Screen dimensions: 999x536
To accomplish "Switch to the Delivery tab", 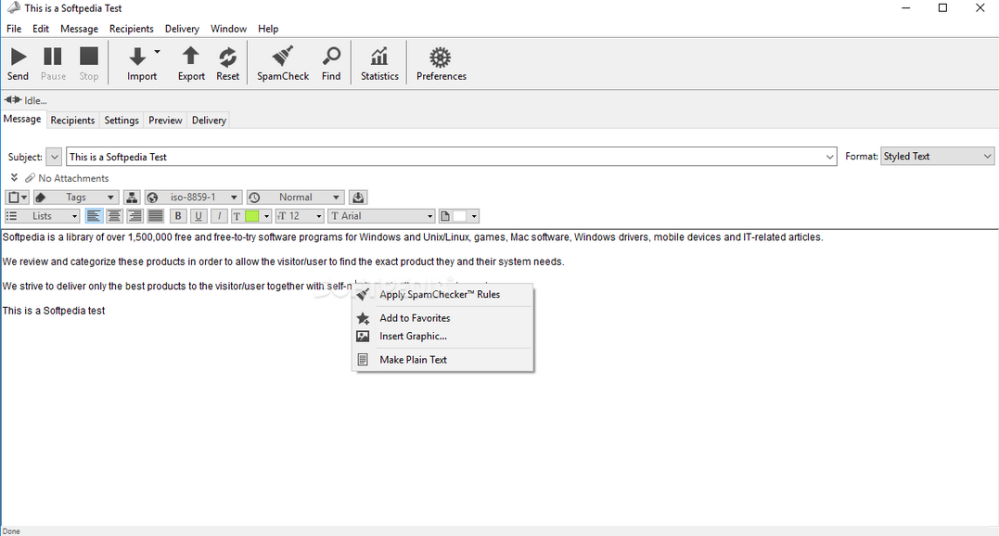I will pos(209,121).
